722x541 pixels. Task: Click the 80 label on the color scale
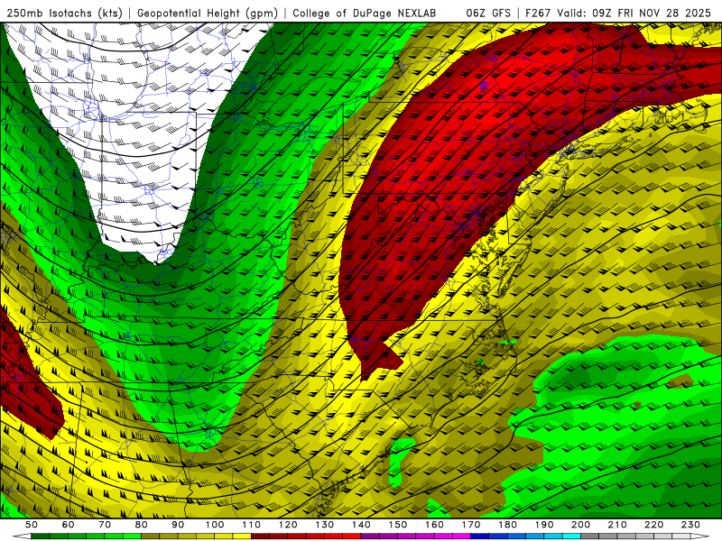(142, 525)
